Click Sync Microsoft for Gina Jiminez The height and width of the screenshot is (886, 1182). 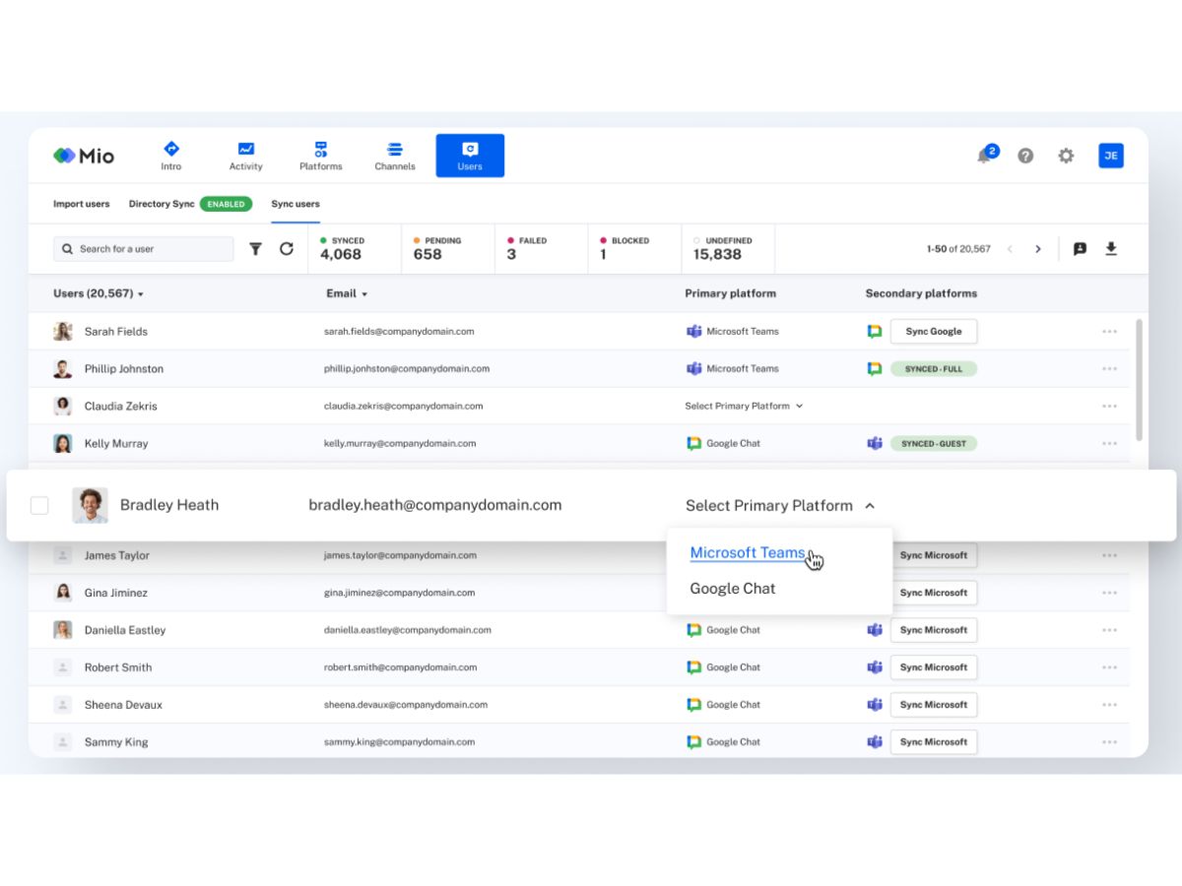tap(934, 593)
